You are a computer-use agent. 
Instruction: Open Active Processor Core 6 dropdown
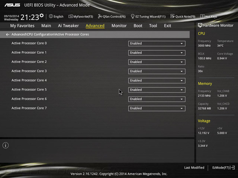point(157,99)
